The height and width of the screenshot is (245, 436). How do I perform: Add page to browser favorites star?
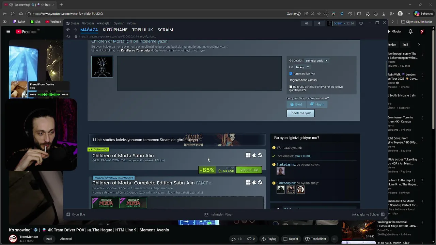coord(325,14)
